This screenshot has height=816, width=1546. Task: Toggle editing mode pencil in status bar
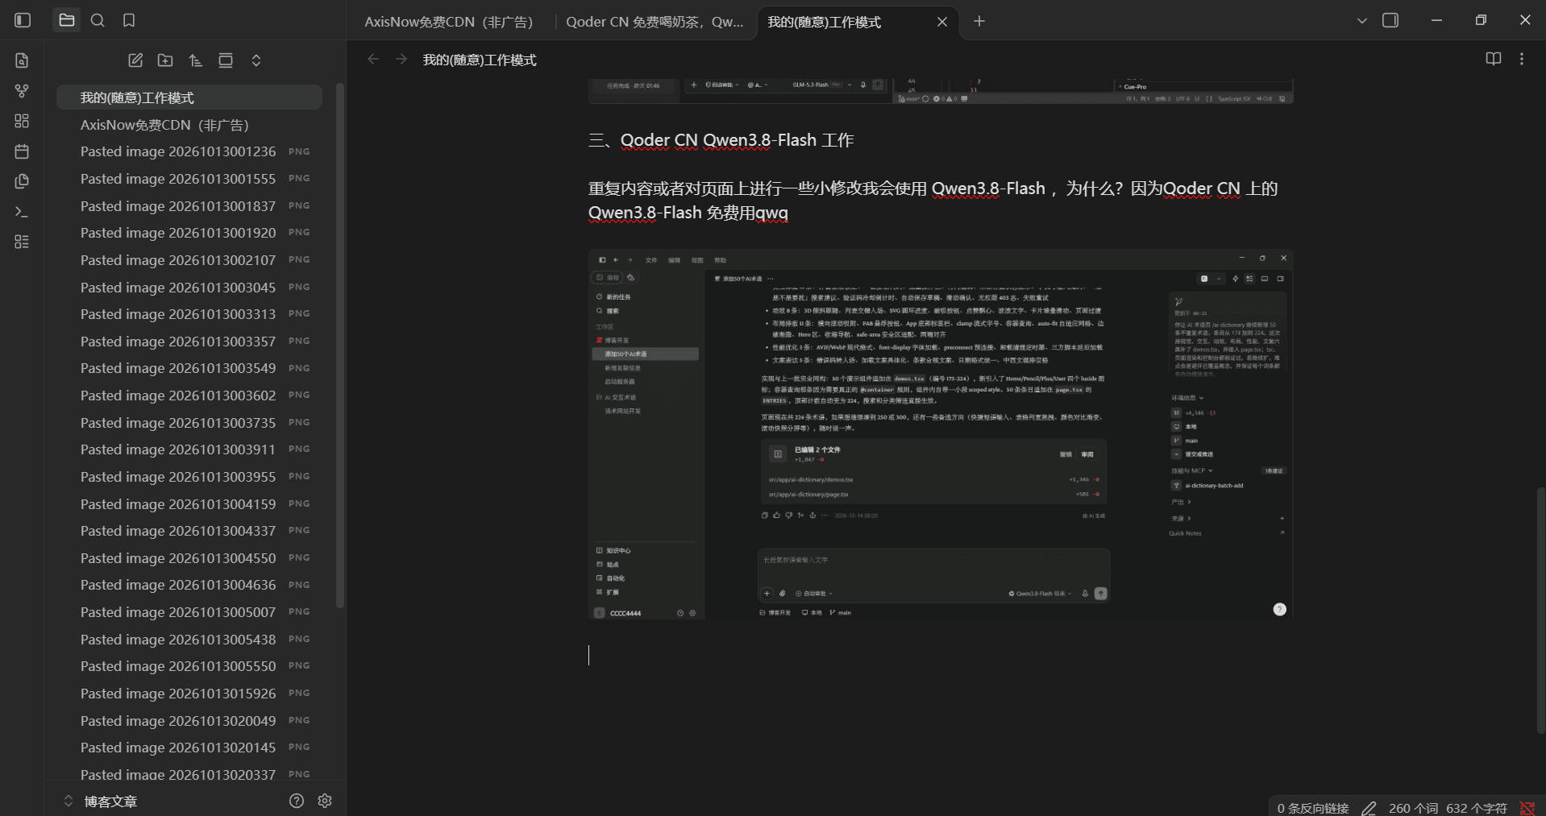click(1369, 808)
